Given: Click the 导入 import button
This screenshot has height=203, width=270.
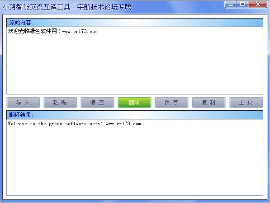Looking at the screenshot, I should click(x=23, y=103).
